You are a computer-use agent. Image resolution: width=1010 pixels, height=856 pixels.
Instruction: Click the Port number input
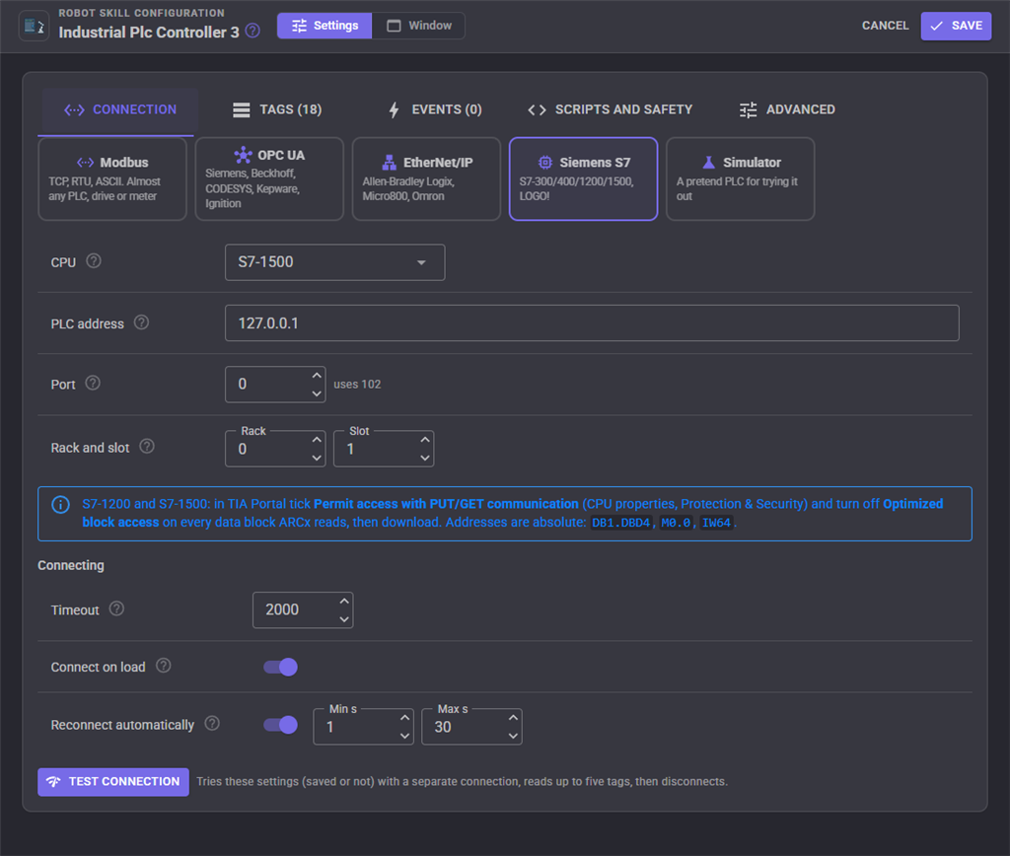click(275, 385)
